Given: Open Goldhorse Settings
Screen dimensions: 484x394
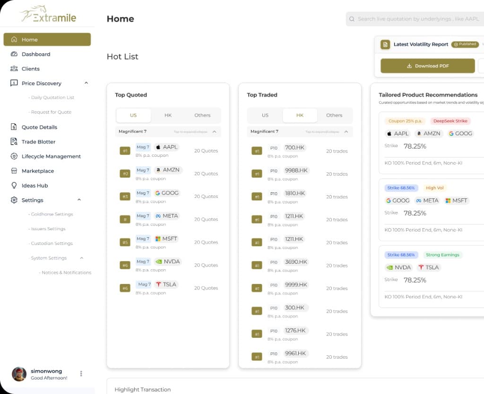Looking at the screenshot, I should tap(51, 214).
